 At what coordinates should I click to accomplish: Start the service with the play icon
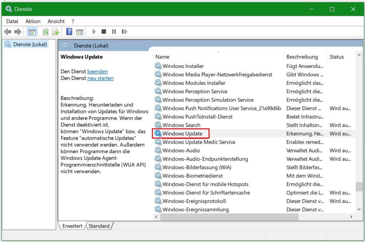(x=94, y=32)
